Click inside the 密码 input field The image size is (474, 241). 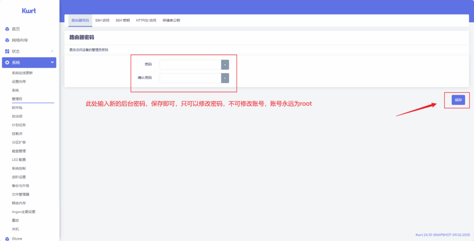point(190,65)
